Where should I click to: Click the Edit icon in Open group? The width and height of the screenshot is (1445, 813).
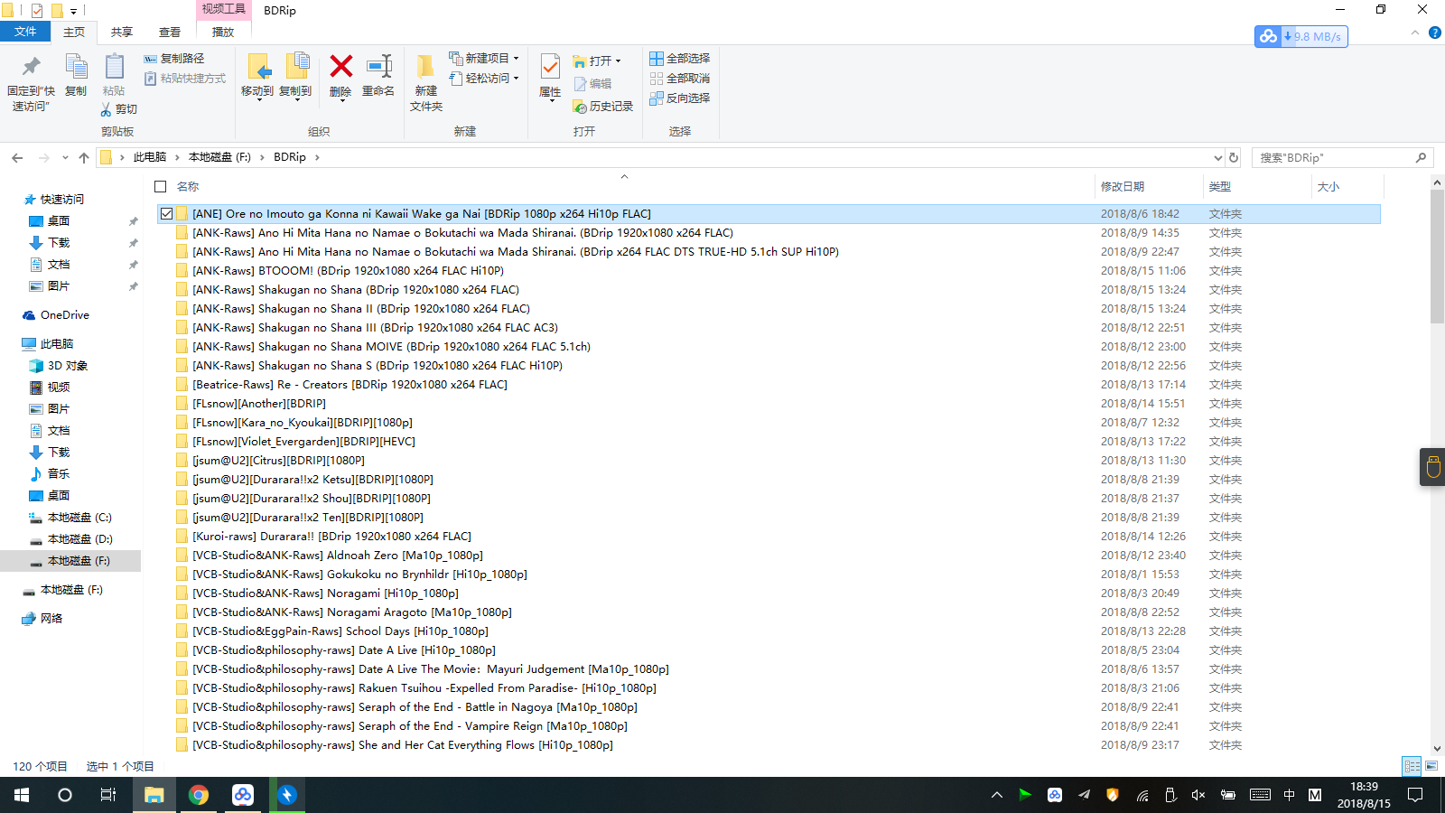[x=580, y=84]
